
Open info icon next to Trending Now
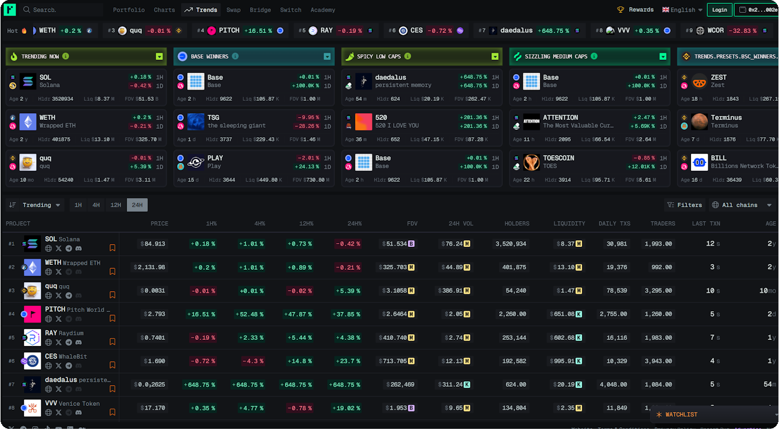pos(66,57)
